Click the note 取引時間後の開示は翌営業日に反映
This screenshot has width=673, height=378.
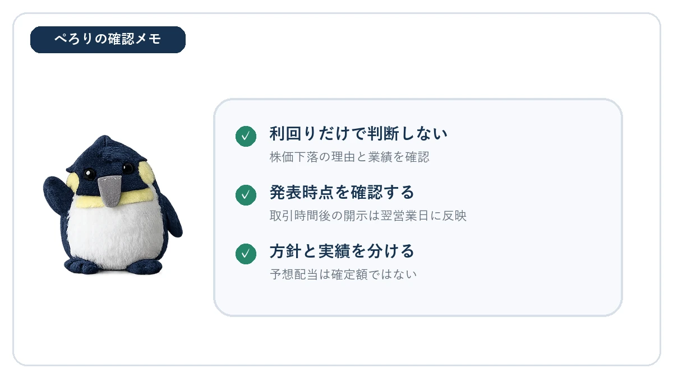coord(368,216)
